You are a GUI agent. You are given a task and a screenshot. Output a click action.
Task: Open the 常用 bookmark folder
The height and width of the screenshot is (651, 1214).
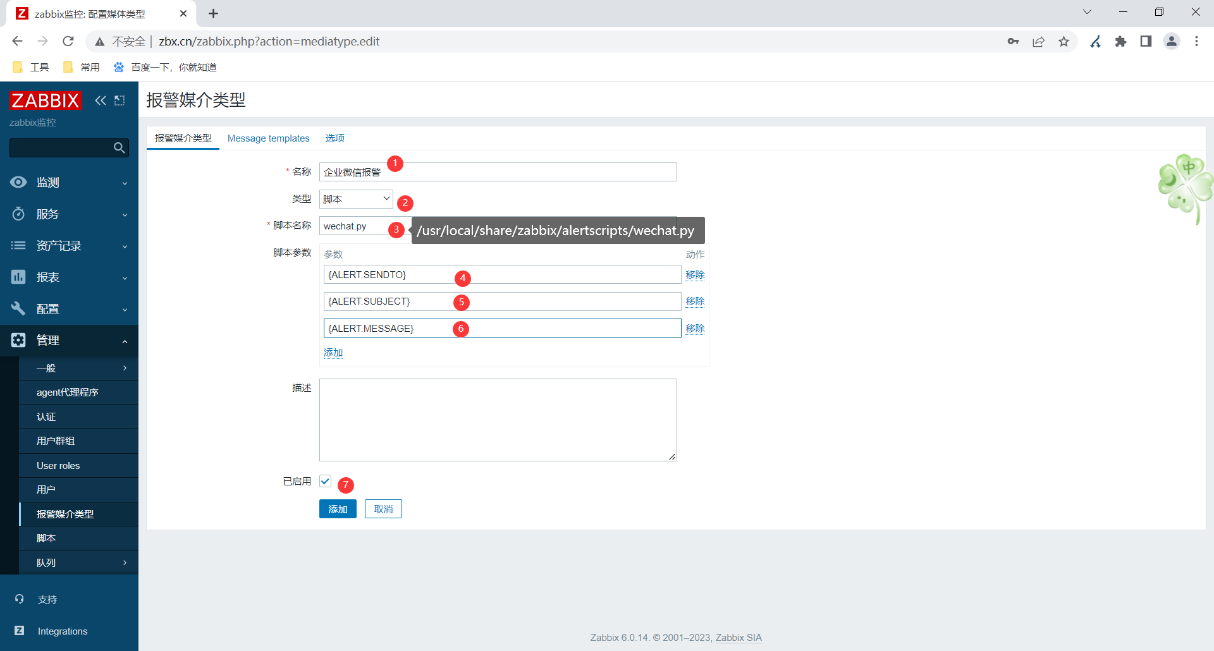click(82, 67)
